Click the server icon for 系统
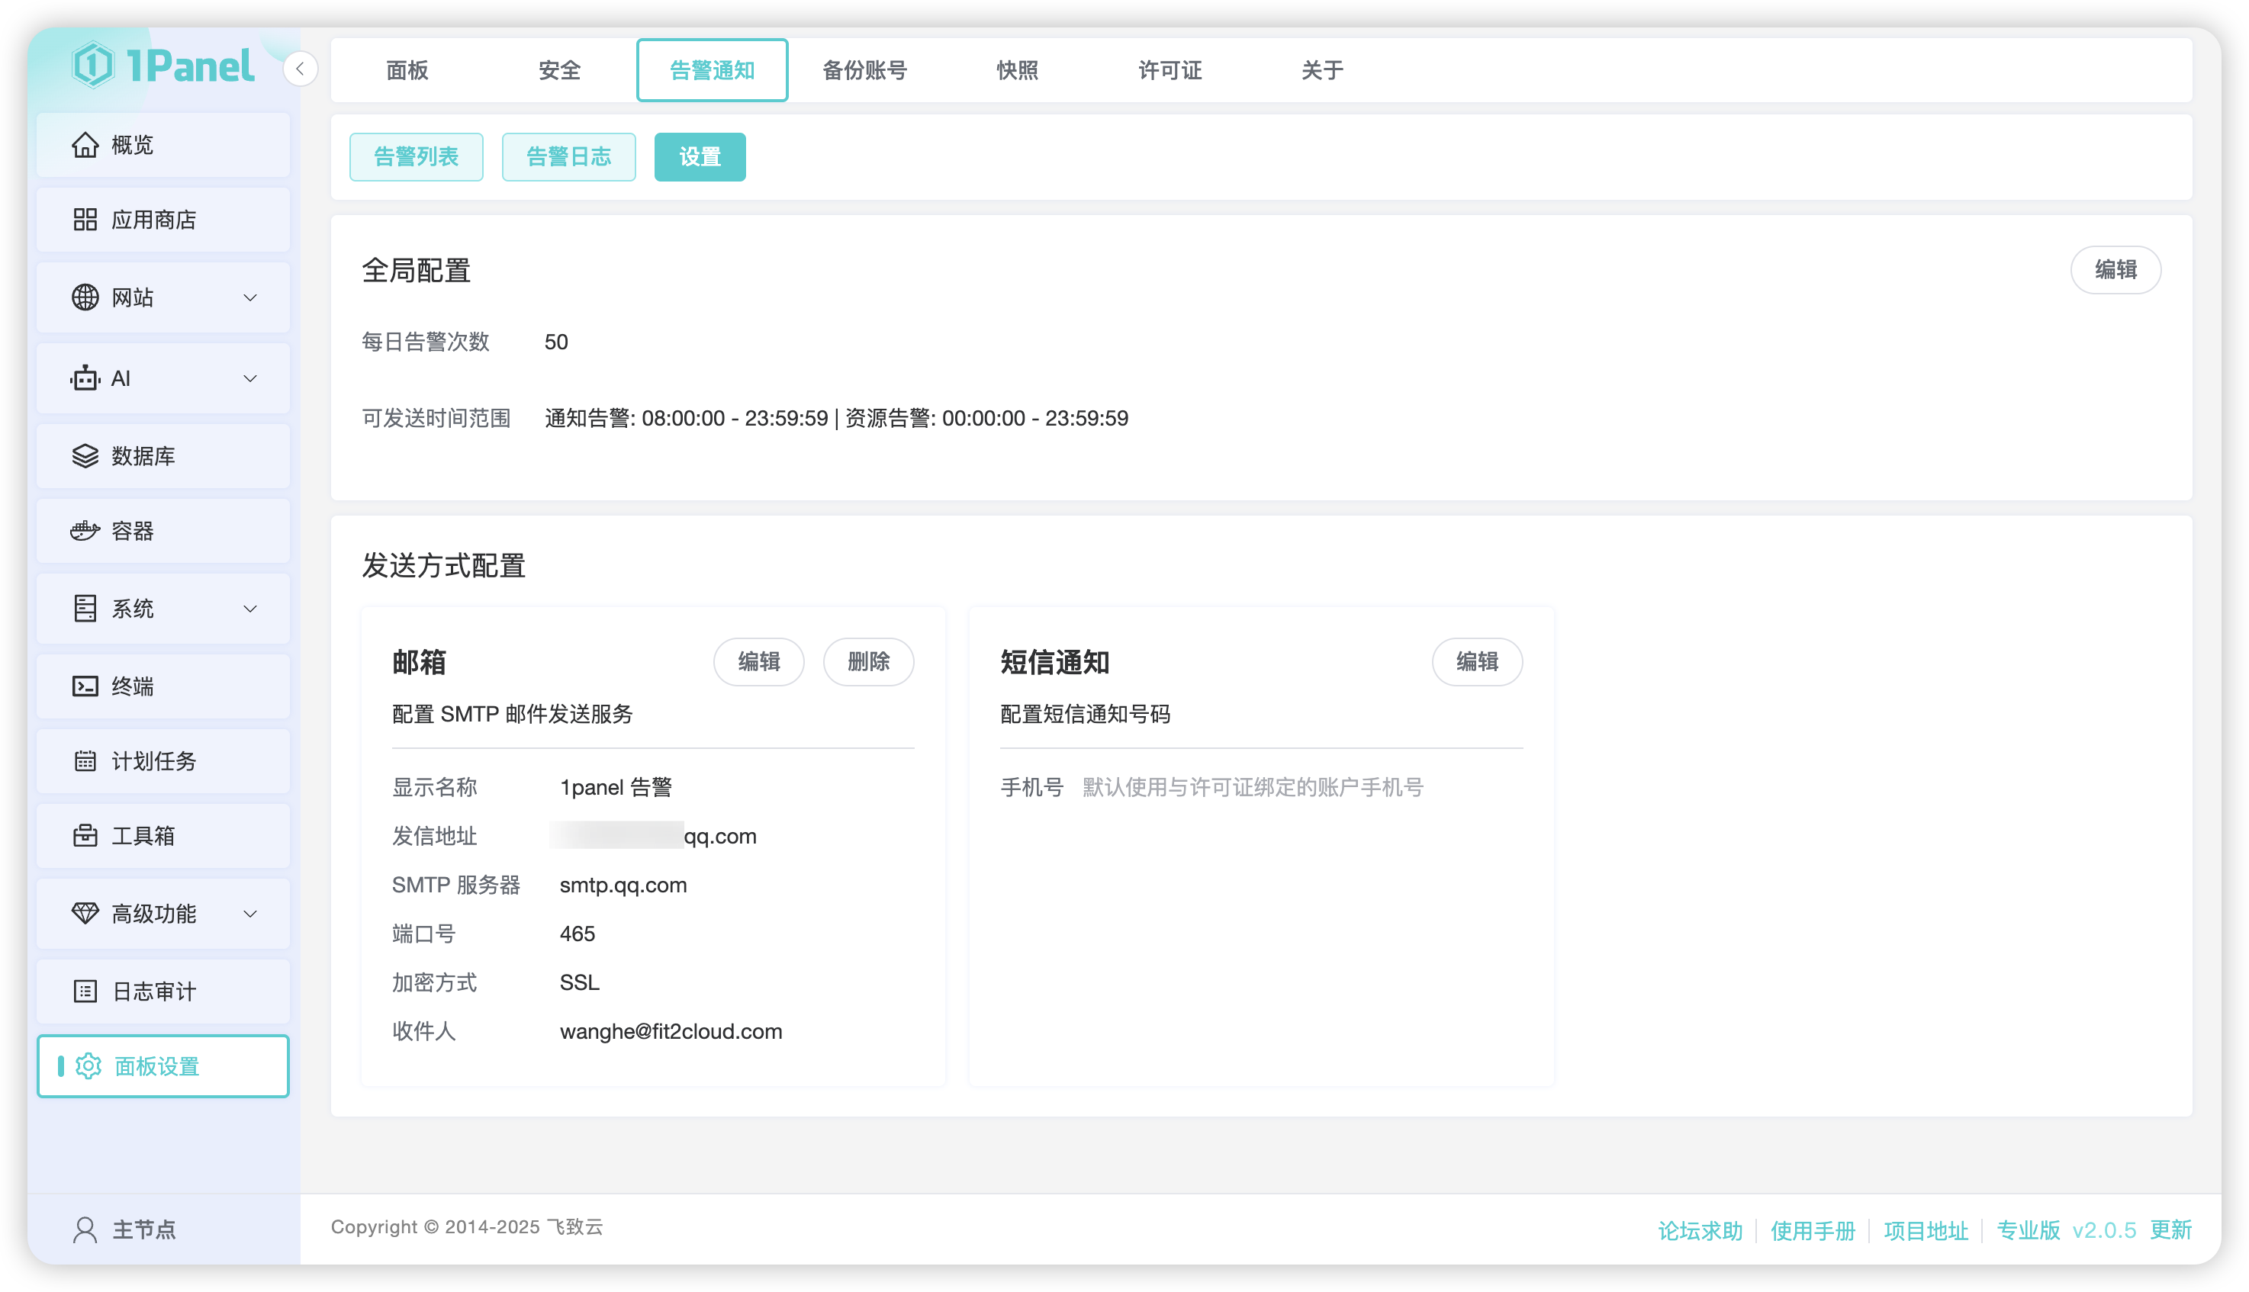 [85, 608]
